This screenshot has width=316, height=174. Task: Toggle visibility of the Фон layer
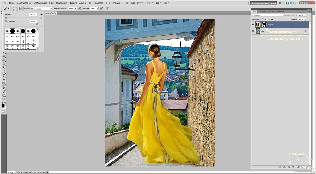[x=253, y=31]
